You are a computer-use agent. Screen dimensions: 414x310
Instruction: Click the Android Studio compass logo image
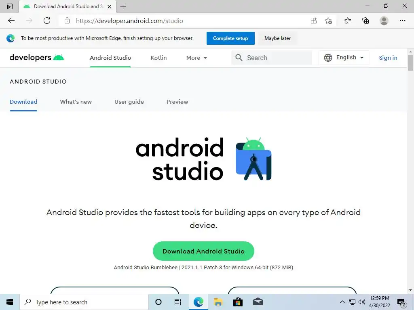pyautogui.click(x=253, y=159)
